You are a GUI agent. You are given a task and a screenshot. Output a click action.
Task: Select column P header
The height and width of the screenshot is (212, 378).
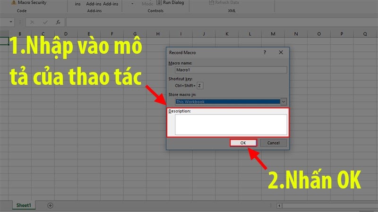pos(342,34)
